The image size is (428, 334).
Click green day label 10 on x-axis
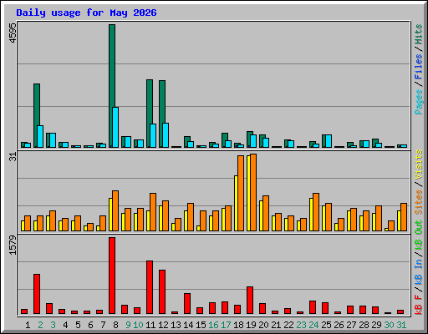(138, 325)
